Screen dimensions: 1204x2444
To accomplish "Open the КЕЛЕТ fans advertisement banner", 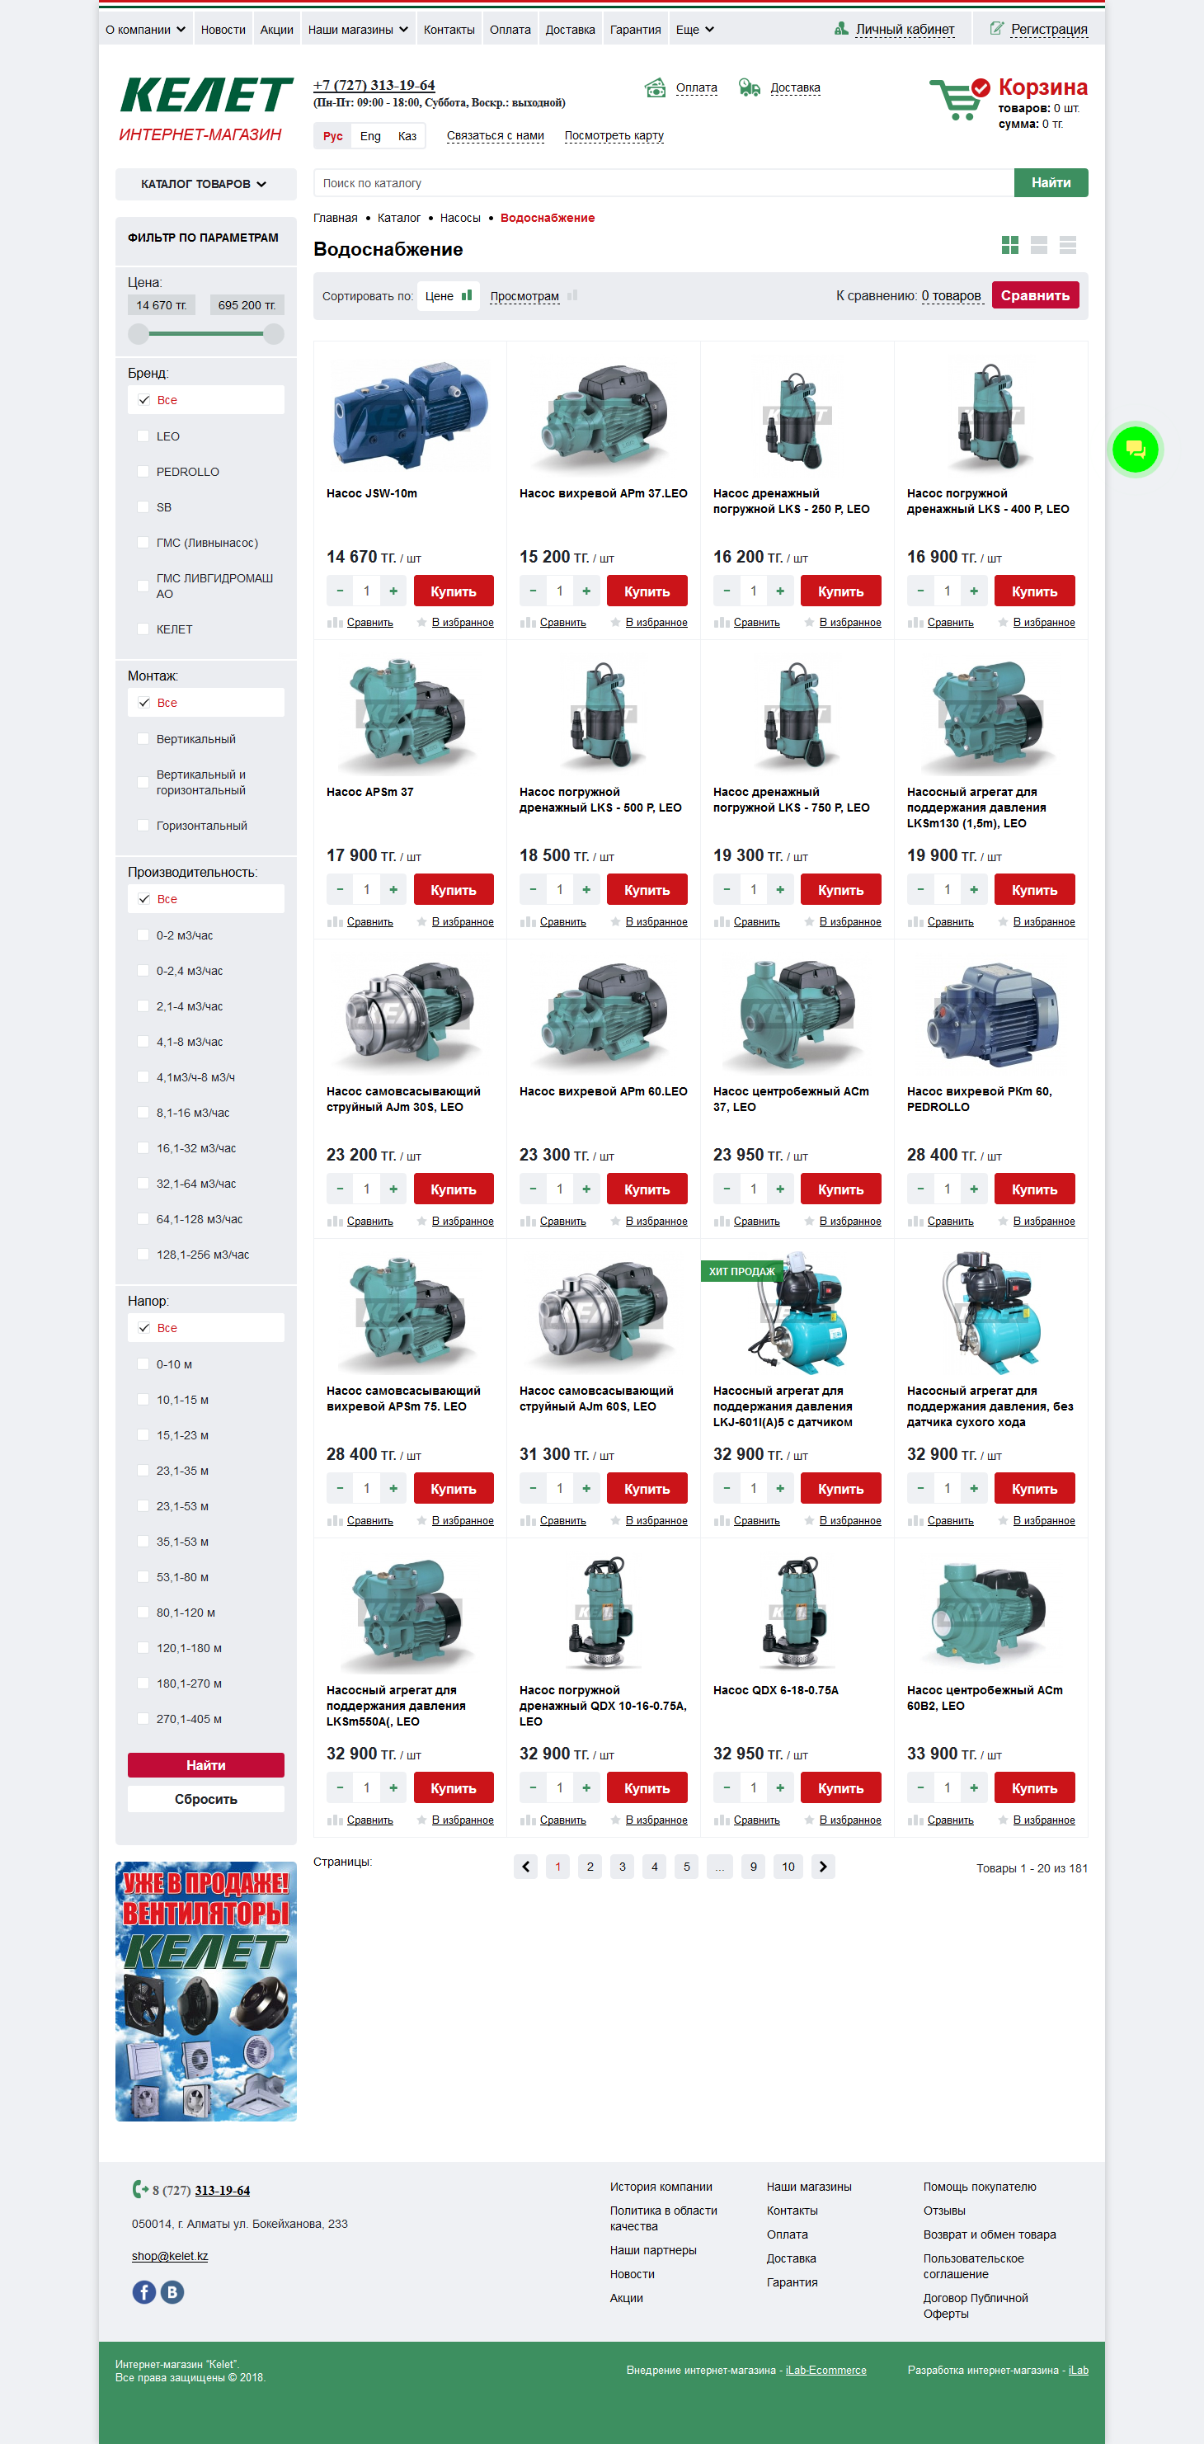I will click(206, 1990).
